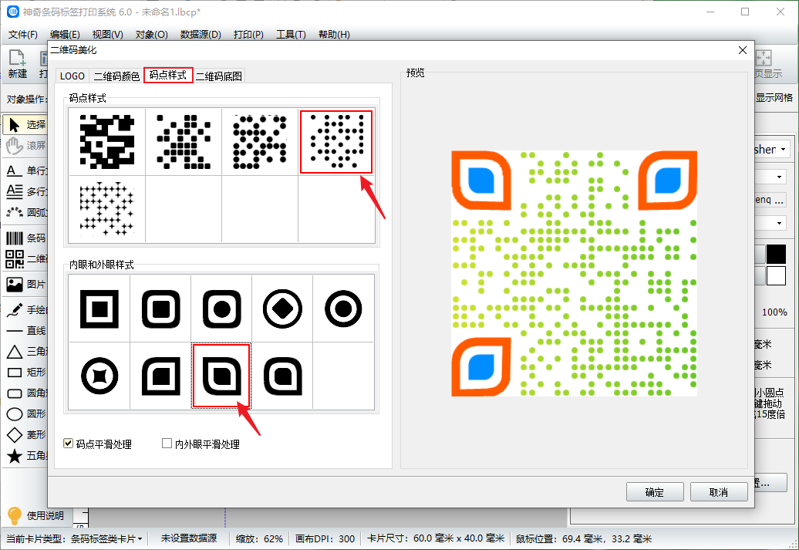The image size is (799, 550).
Task: Open the 二维码颜色 tab
Action: (116, 76)
